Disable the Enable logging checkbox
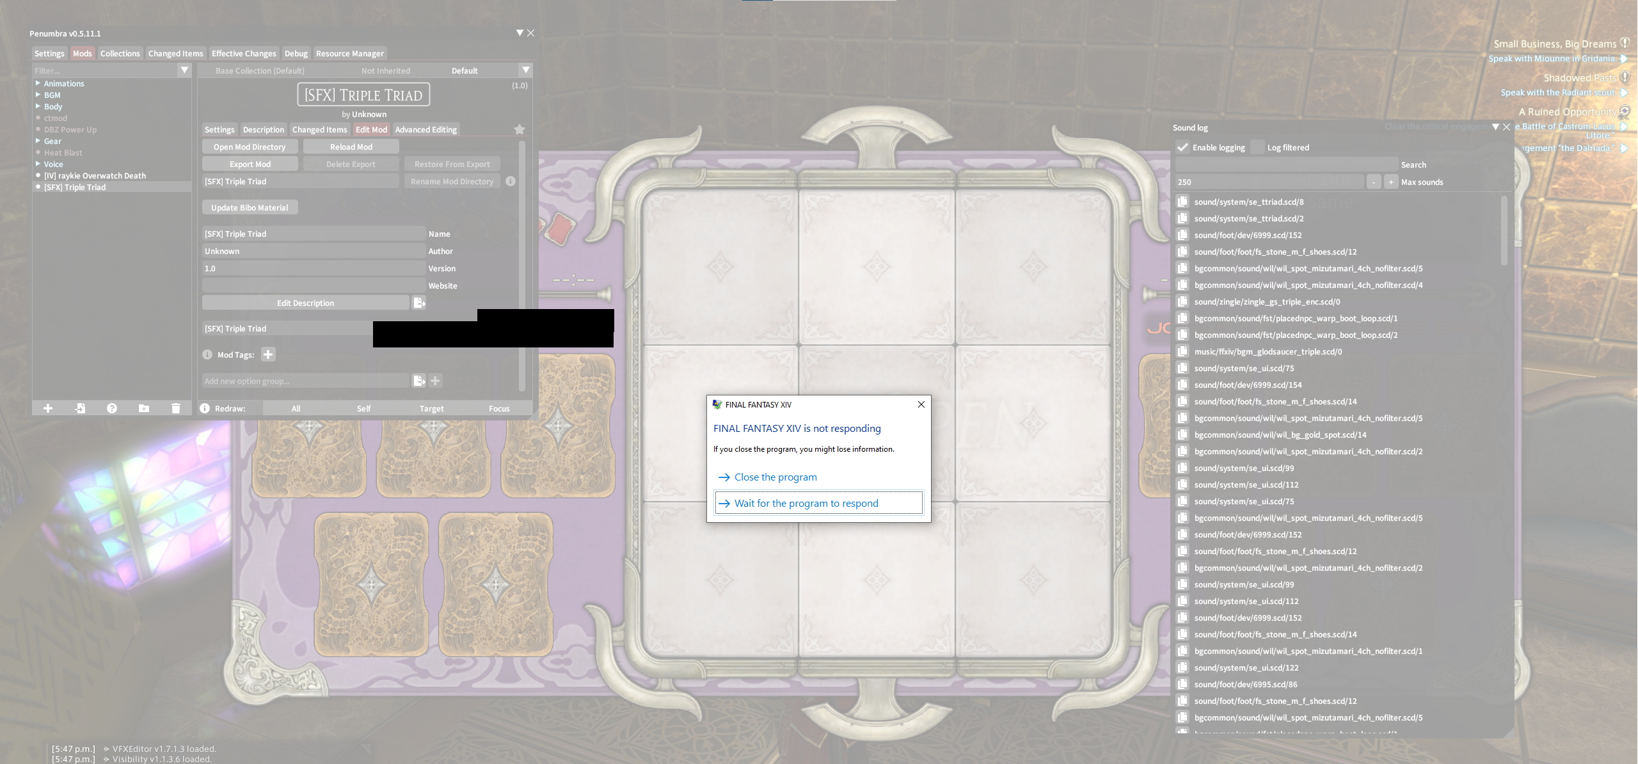The image size is (1638, 764). pyautogui.click(x=1182, y=147)
